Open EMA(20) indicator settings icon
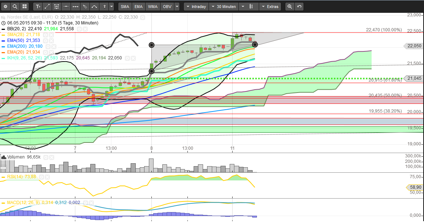 pos(46,52)
